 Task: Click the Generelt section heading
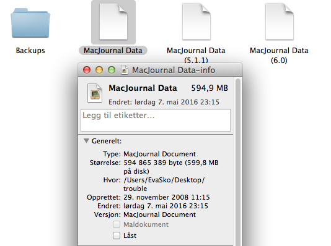click(107, 141)
